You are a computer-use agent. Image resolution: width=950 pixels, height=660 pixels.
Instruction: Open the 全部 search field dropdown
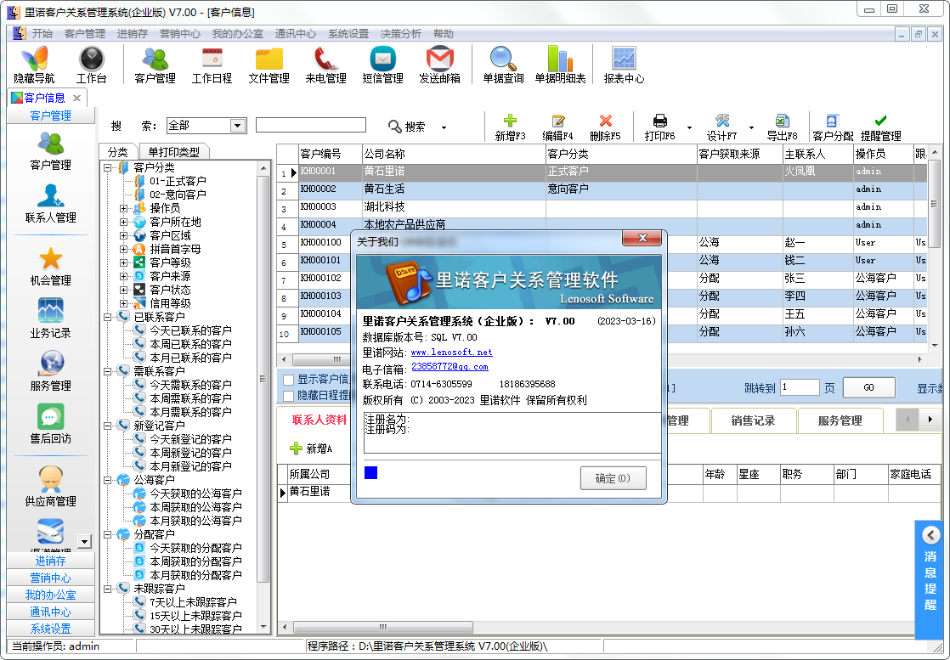pyautogui.click(x=238, y=126)
